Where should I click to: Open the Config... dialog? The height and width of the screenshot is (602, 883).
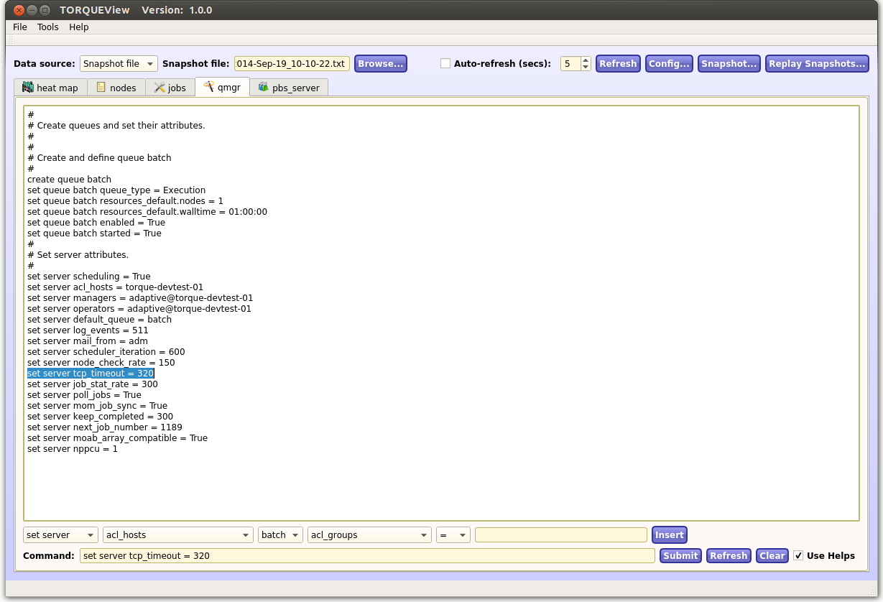(669, 64)
